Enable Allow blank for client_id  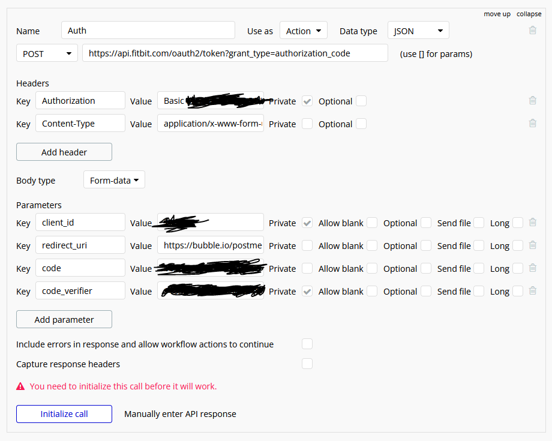(x=372, y=223)
